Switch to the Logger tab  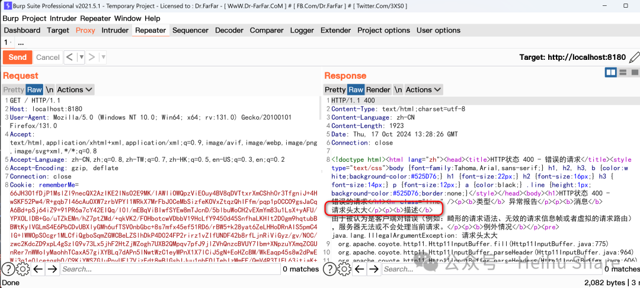pos(302,30)
